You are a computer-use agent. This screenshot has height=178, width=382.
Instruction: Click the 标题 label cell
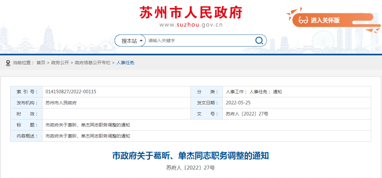click(x=26, y=125)
